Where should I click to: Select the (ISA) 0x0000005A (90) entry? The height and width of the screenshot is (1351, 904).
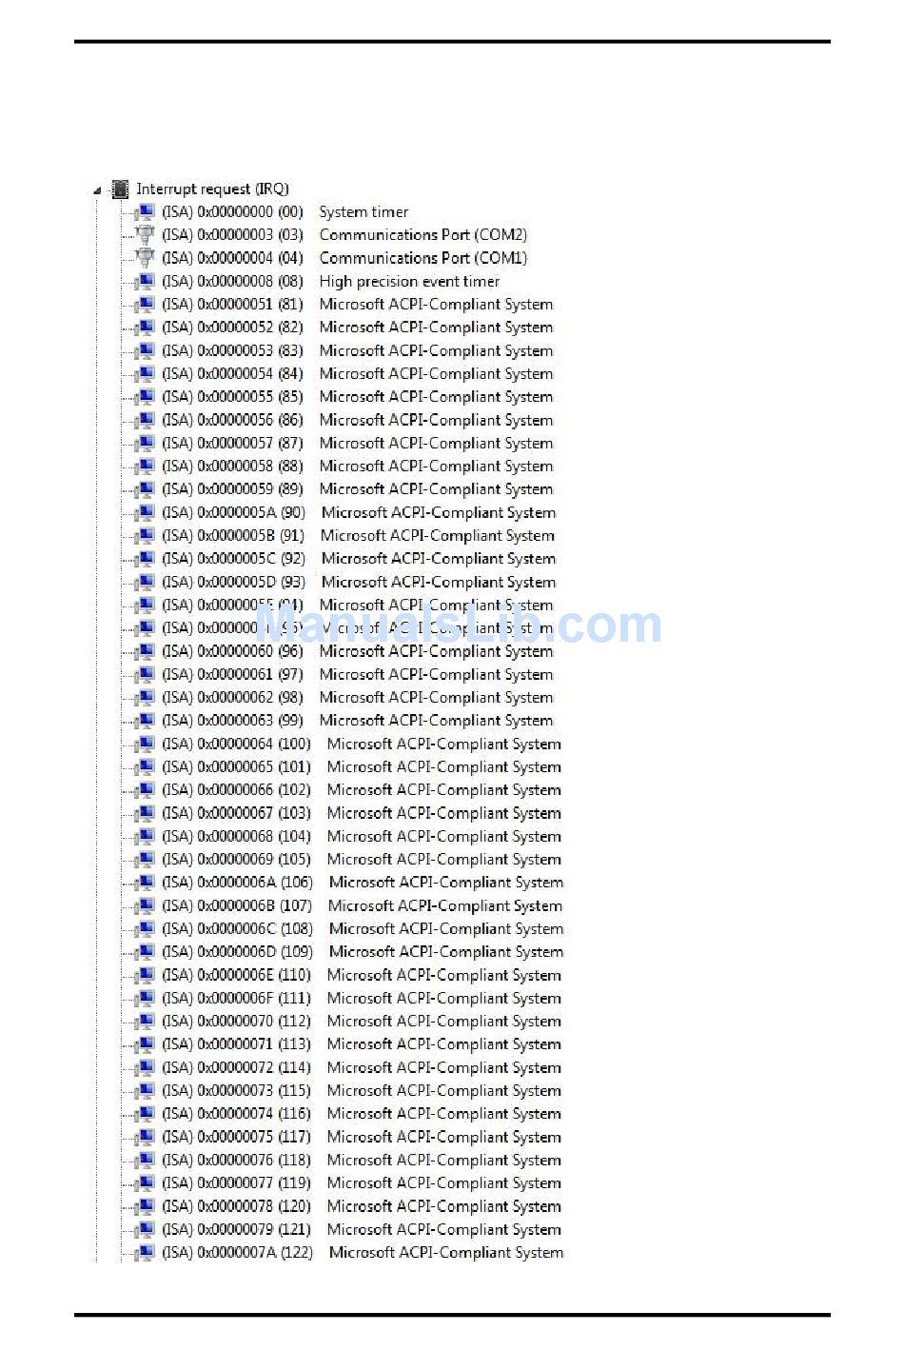(359, 512)
